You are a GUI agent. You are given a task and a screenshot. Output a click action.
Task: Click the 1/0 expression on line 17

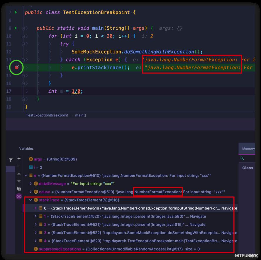point(76,91)
